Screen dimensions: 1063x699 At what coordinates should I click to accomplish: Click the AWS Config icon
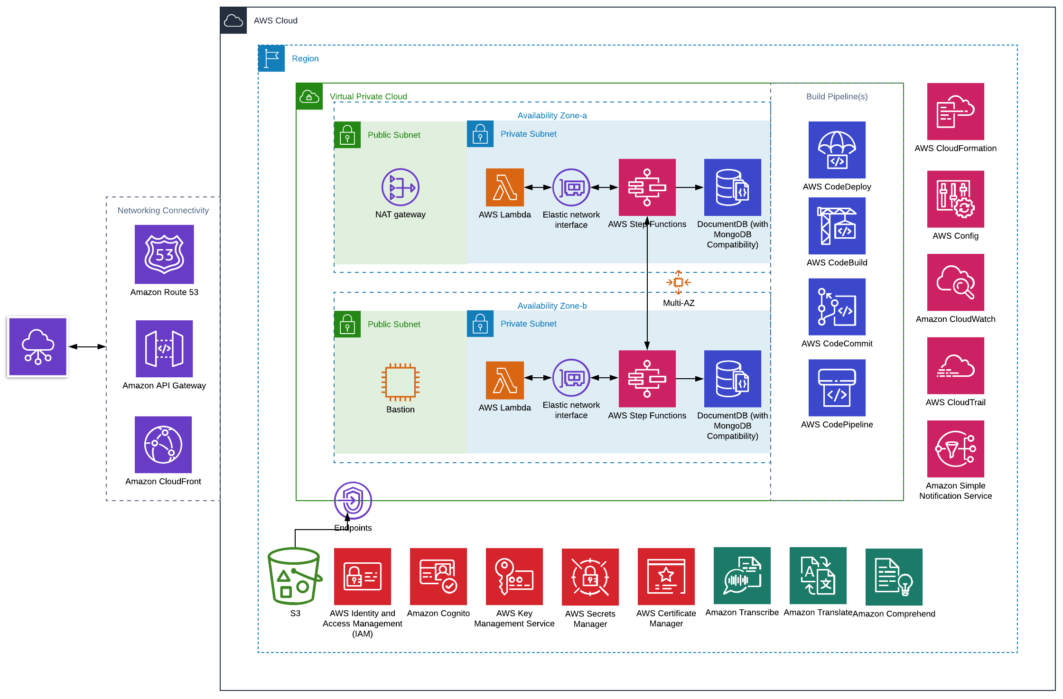pyautogui.click(x=956, y=199)
